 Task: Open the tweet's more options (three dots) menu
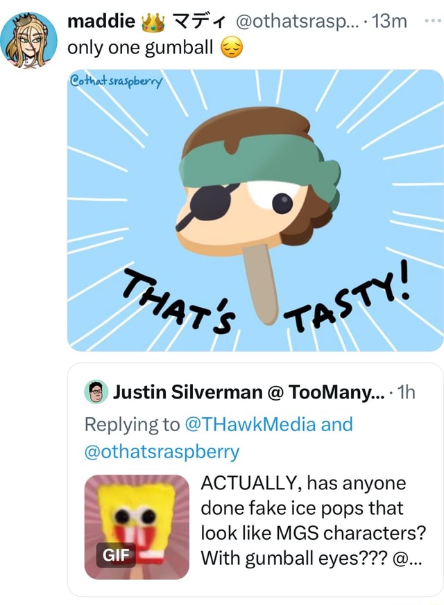point(430,20)
